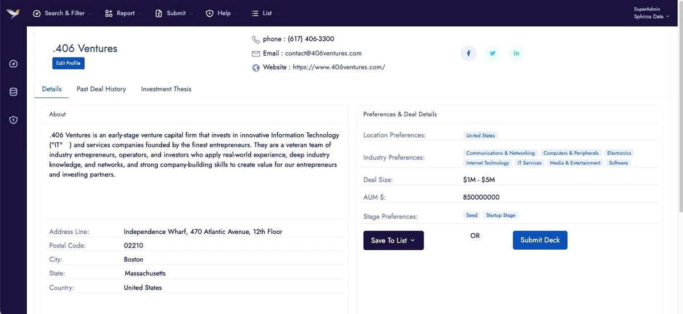This screenshot has height=314, width=683.
Task: Click the Electronics industry tag
Action: click(619, 153)
